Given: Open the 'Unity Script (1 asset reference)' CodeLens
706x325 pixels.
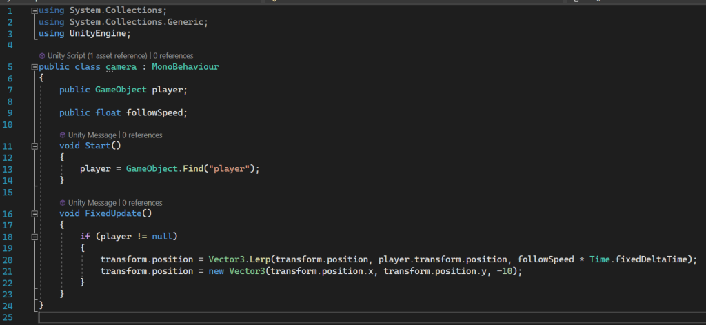Looking at the screenshot, I should [98, 55].
